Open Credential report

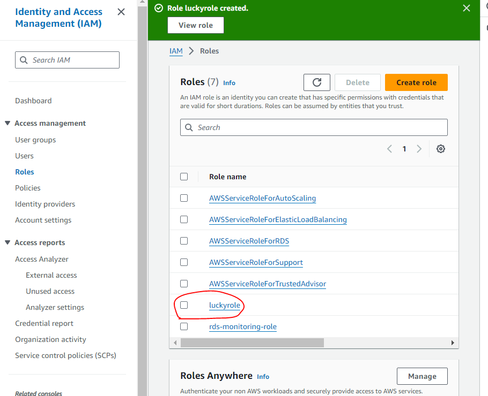tap(44, 323)
